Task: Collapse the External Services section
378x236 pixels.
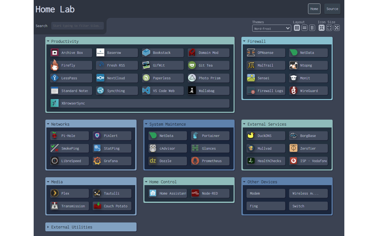Action: click(x=287, y=124)
